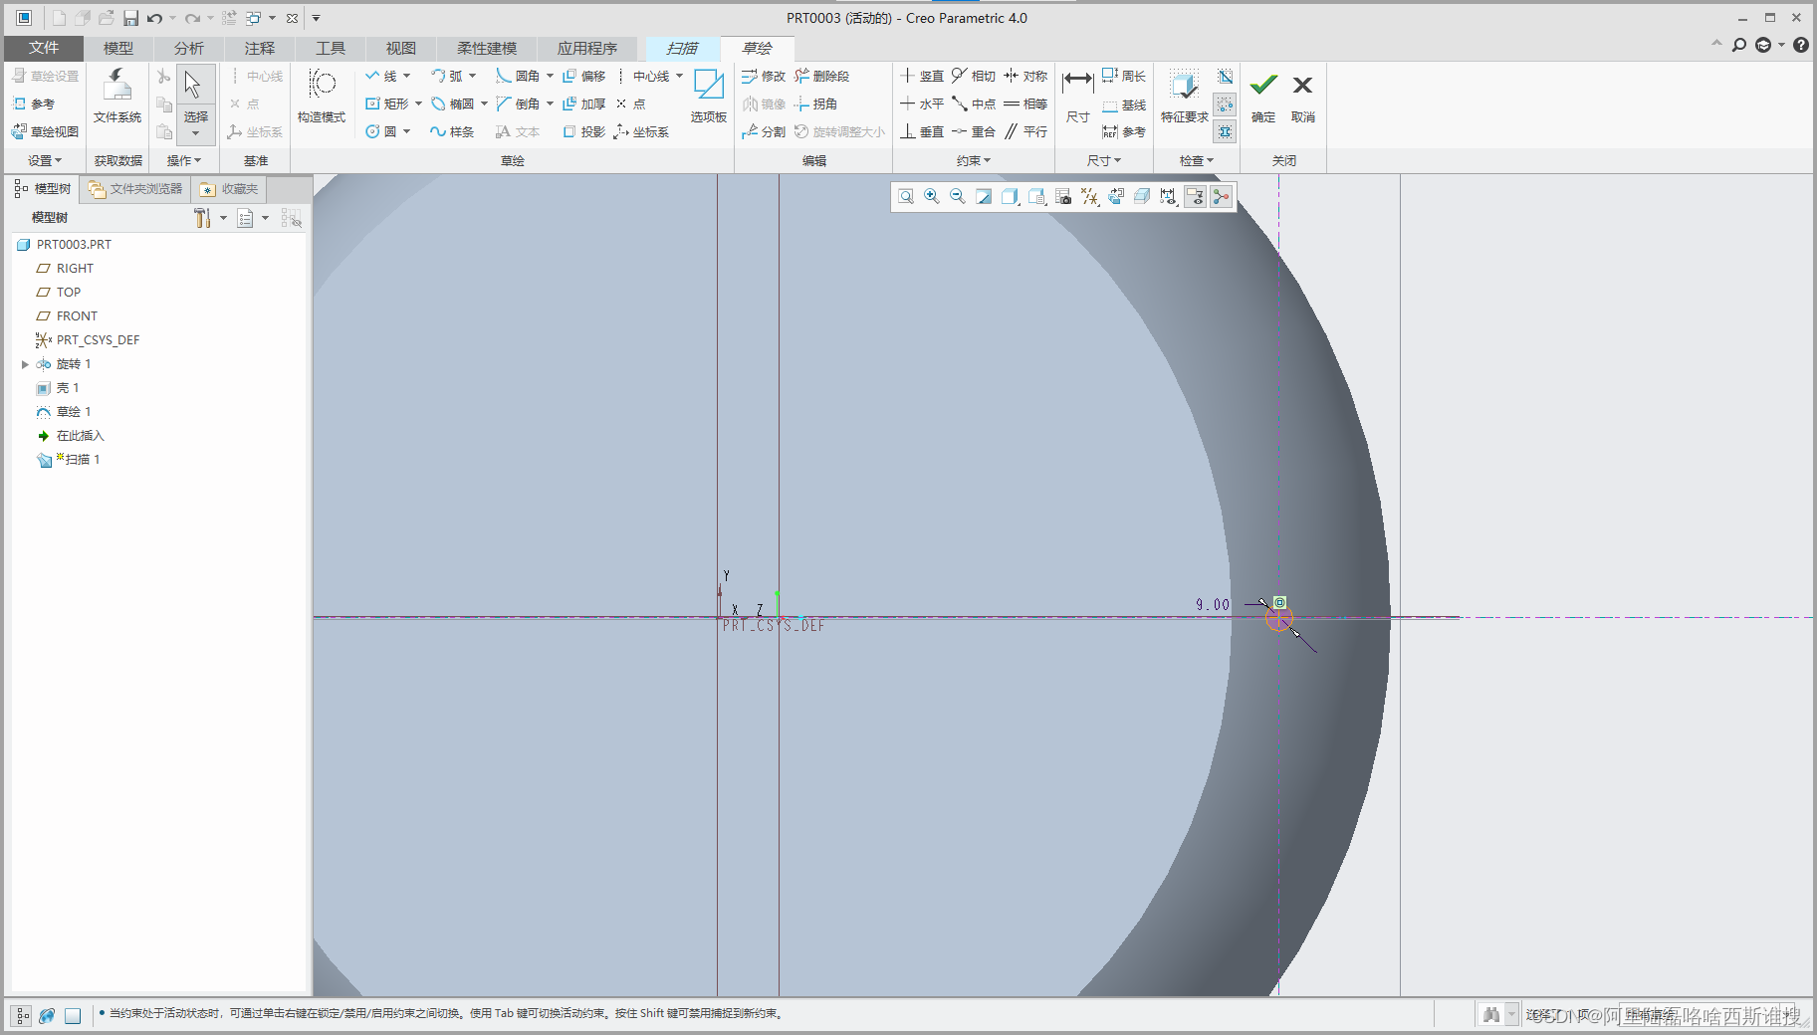Open the 选项板 (Palette)
The height and width of the screenshot is (1035, 1817).
click(x=709, y=96)
